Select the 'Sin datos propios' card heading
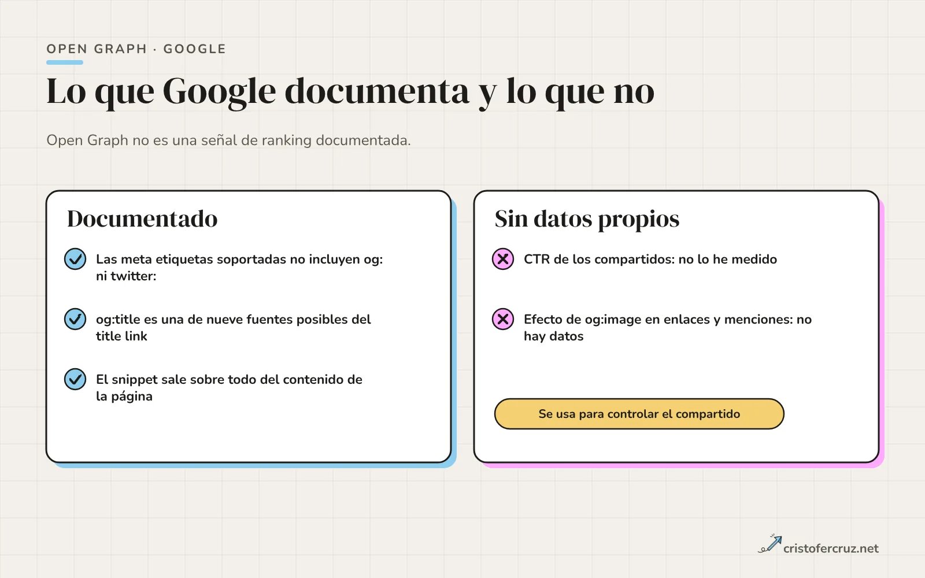The width and height of the screenshot is (925, 578). click(x=587, y=219)
